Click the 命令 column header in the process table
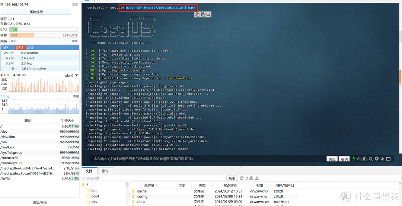Image resolution: width=402 pixels, height=206 pixels. coord(52,47)
